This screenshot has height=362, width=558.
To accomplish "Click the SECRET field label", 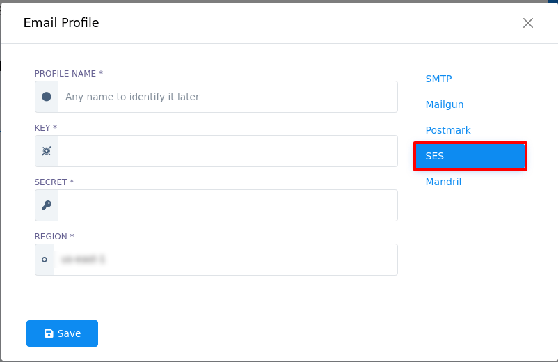I will pyautogui.click(x=54, y=182).
